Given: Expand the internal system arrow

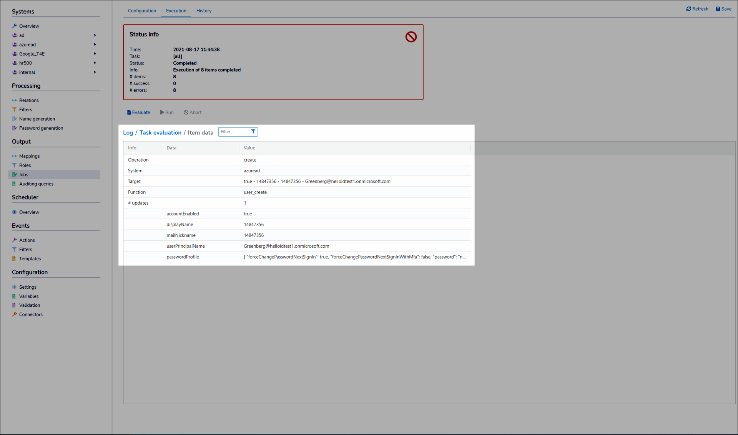Looking at the screenshot, I should click(x=95, y=72).
